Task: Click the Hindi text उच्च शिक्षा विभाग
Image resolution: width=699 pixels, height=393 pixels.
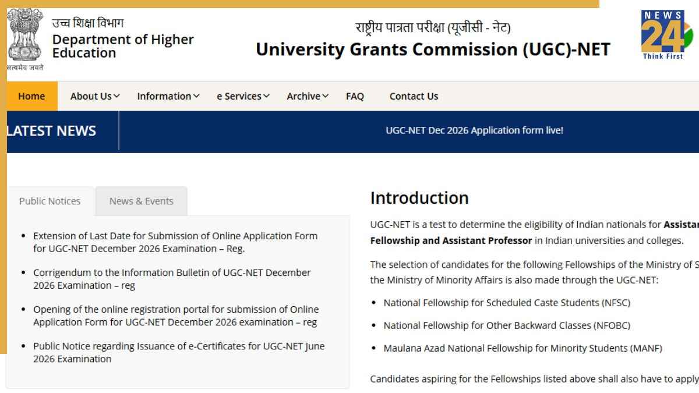Action: [x=88, y=23]
